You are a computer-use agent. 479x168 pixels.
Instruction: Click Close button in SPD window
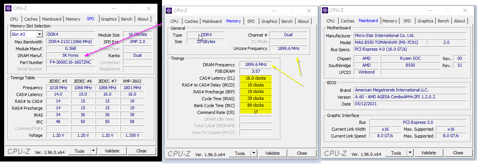[141, 151]
